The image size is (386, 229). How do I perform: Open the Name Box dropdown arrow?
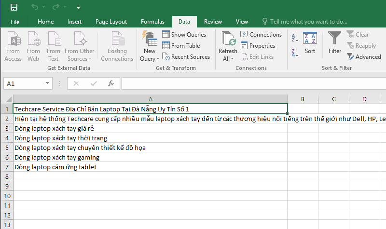click(x=47, y=83)
